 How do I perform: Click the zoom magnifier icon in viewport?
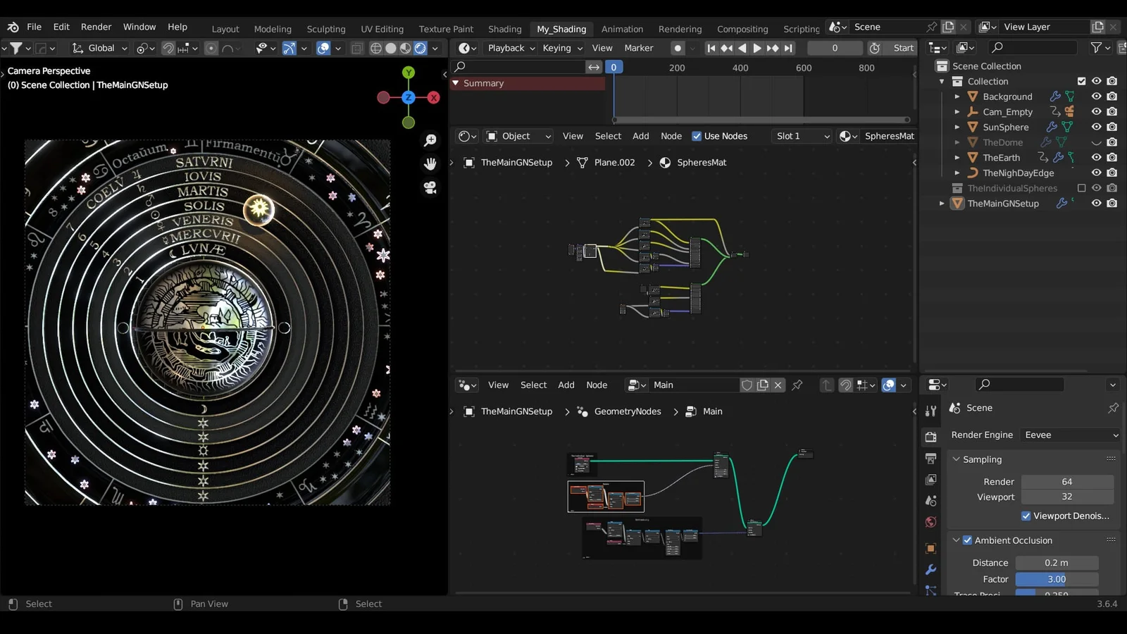(x=430, y=141)
